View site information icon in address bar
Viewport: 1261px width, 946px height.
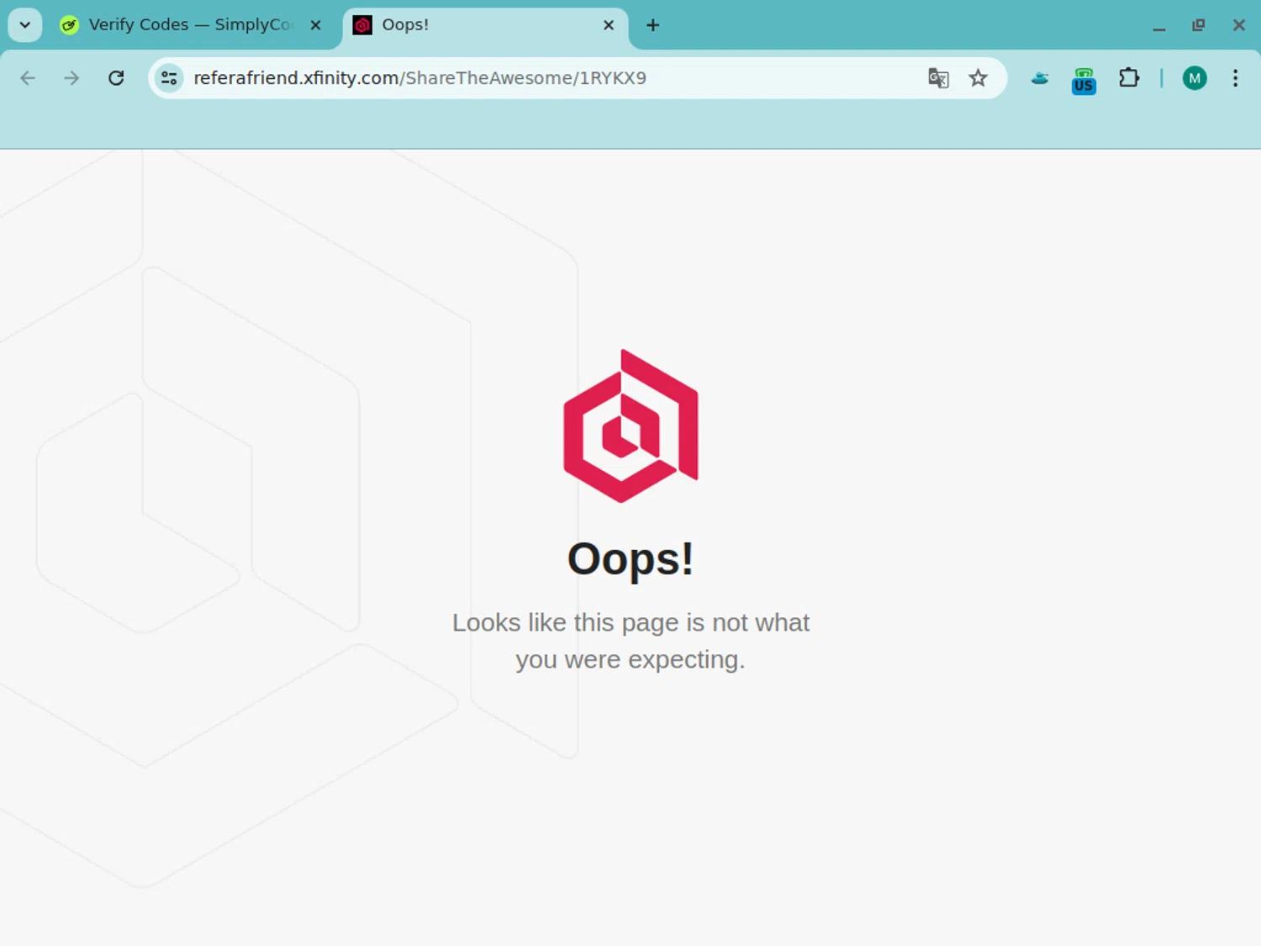click(x=169, y=78)
